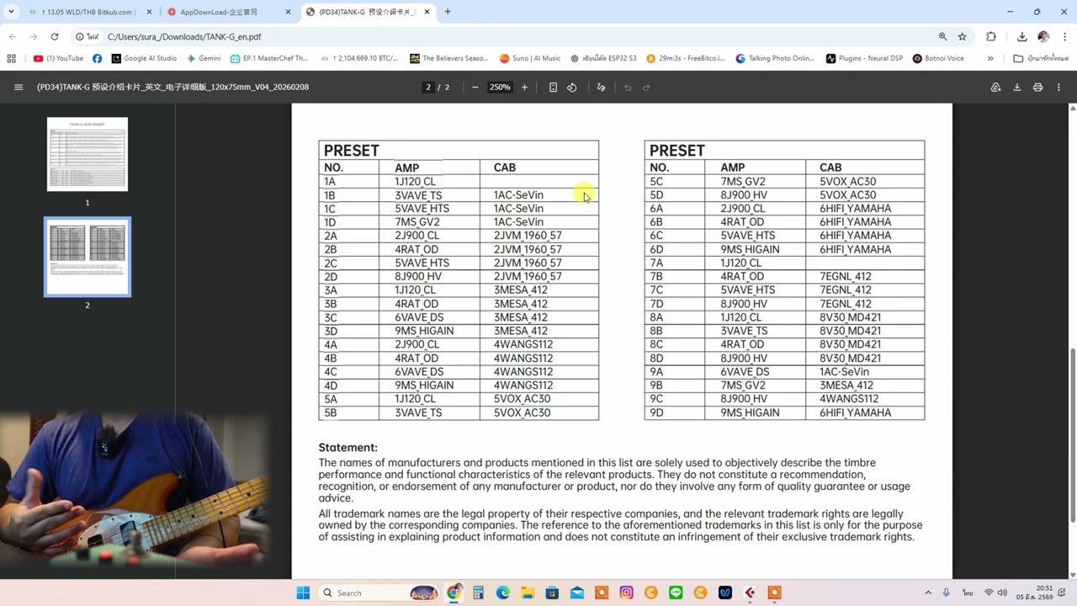Click the 7EGNL_412 cab in row 7B
This screenshot has height=606, width=1077.
point(846,276)
